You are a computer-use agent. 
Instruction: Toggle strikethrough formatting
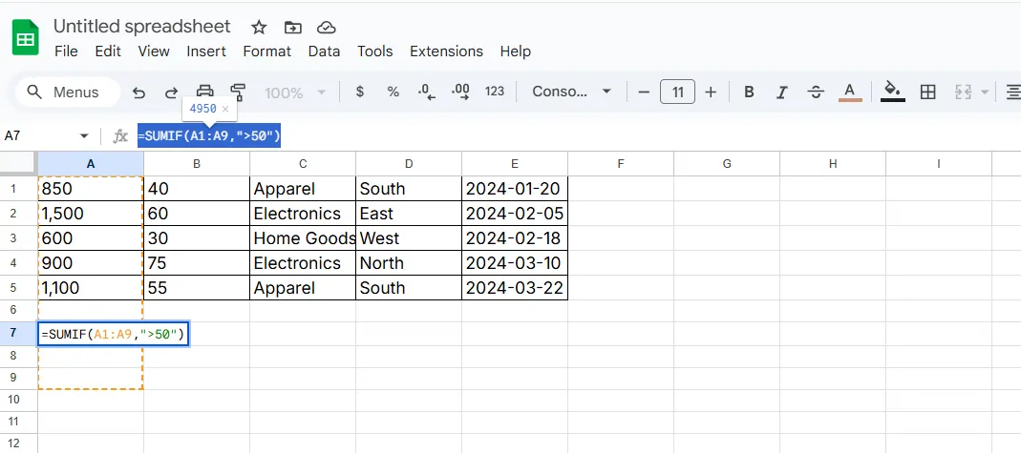(x=816, y=93)
